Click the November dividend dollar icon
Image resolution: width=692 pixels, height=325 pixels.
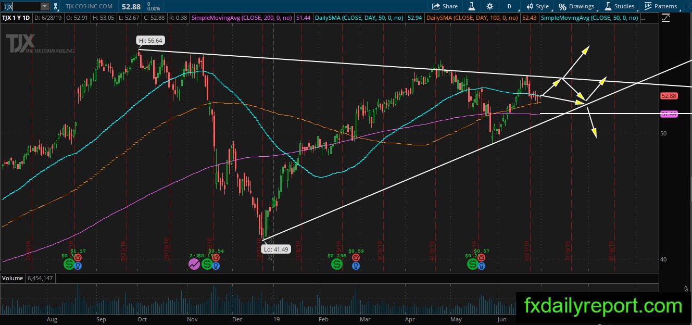pyautogui.click(x=207, y=265)
